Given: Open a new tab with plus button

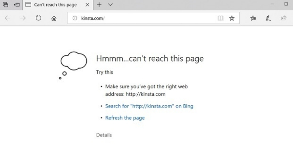Looking at the screenshot, I should pyautogui.click(x=99, y=5).
